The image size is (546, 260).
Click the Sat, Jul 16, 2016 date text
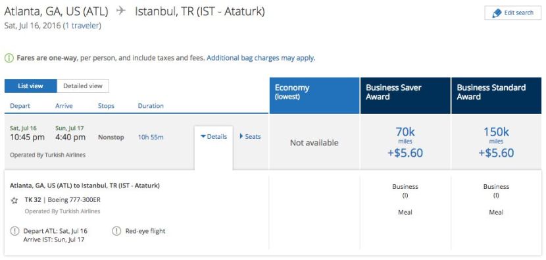pyautogui.click(x=33, y=26)
